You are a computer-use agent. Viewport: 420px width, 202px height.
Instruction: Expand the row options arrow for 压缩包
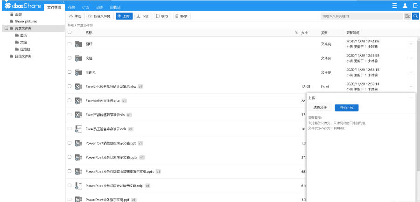411,72
